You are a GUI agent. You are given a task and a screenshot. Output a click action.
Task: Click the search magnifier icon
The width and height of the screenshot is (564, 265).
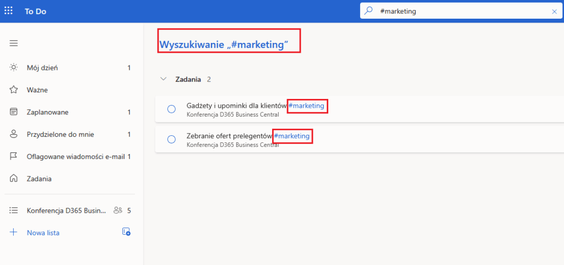(368, 11)
